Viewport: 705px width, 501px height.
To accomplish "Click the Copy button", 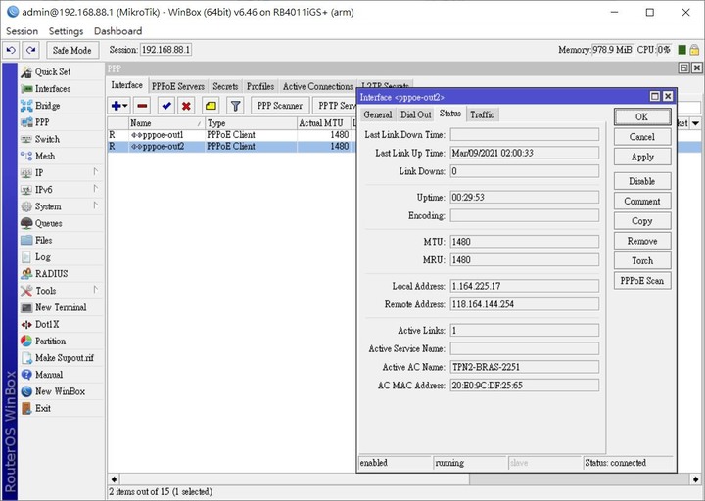I will pos(642,220).
